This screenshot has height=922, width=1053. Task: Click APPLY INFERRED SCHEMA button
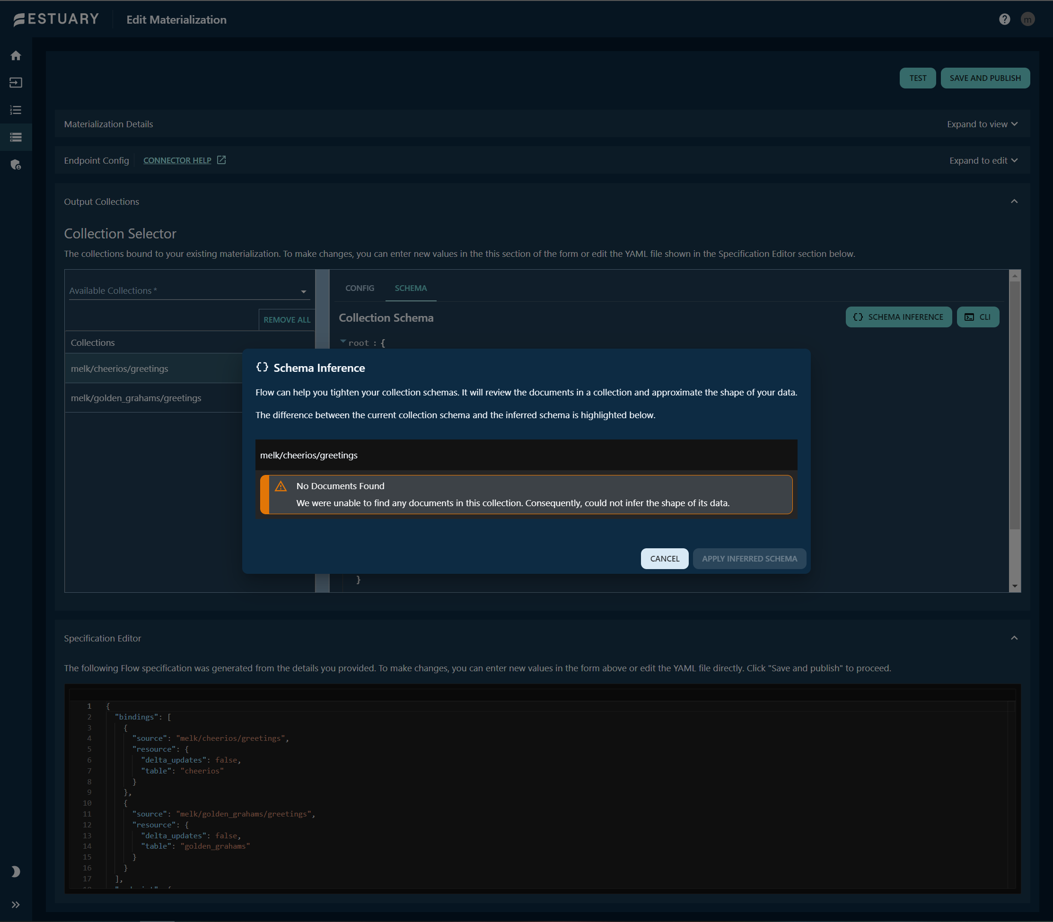click(x=749, y=559)
